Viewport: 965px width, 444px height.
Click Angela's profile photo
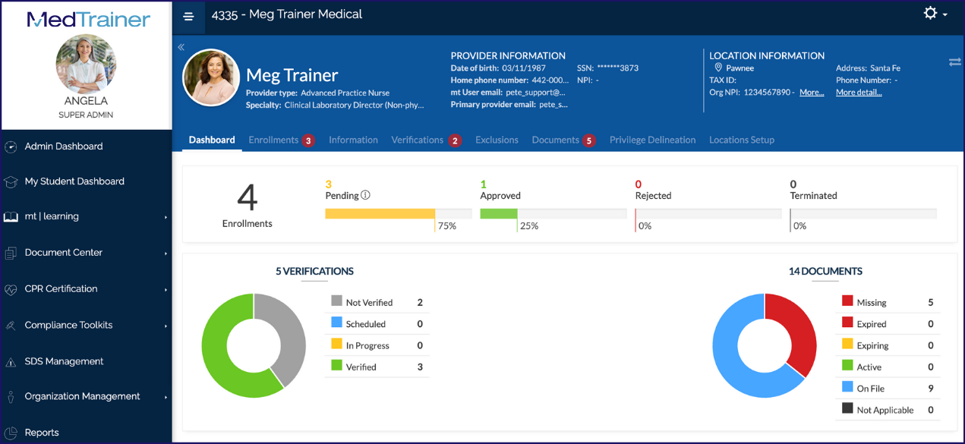[x=86, y=63]
